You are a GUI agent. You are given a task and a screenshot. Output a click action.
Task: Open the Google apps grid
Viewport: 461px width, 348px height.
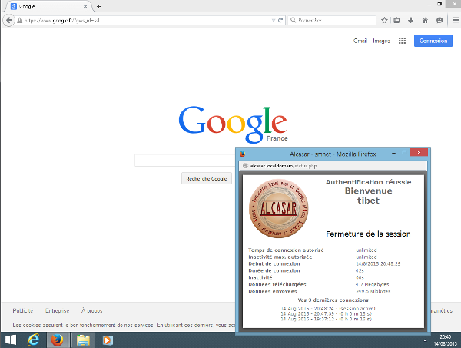tap(402, 41)
